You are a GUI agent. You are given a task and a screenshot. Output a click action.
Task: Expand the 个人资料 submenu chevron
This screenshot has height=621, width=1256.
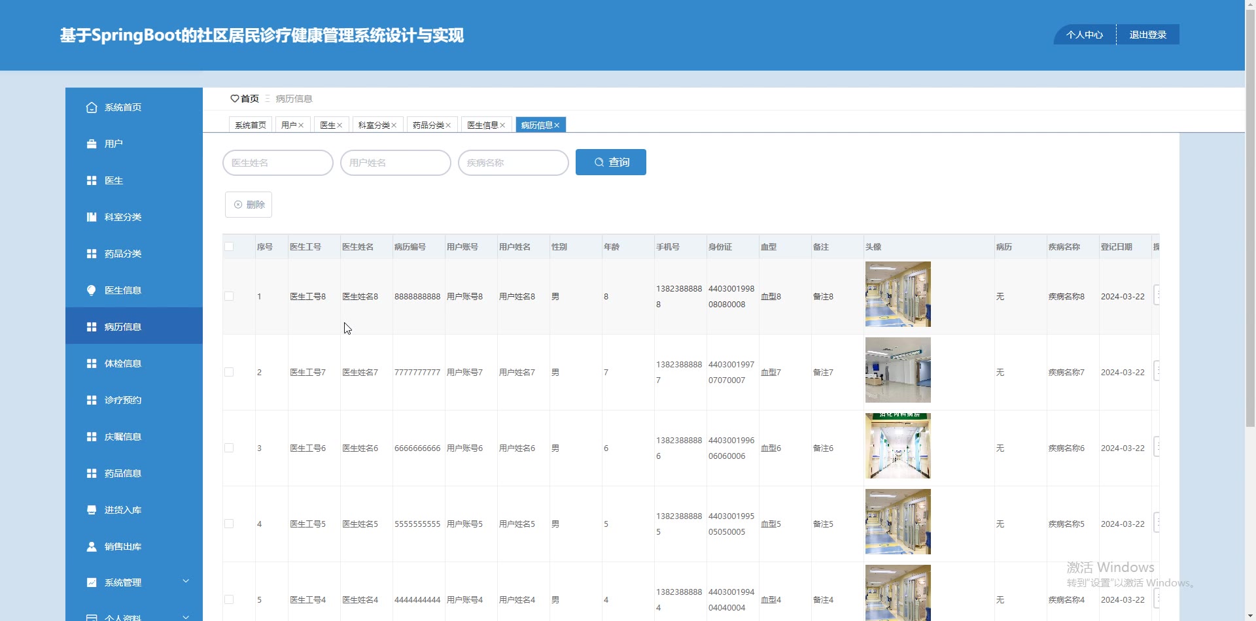[186, 617]
